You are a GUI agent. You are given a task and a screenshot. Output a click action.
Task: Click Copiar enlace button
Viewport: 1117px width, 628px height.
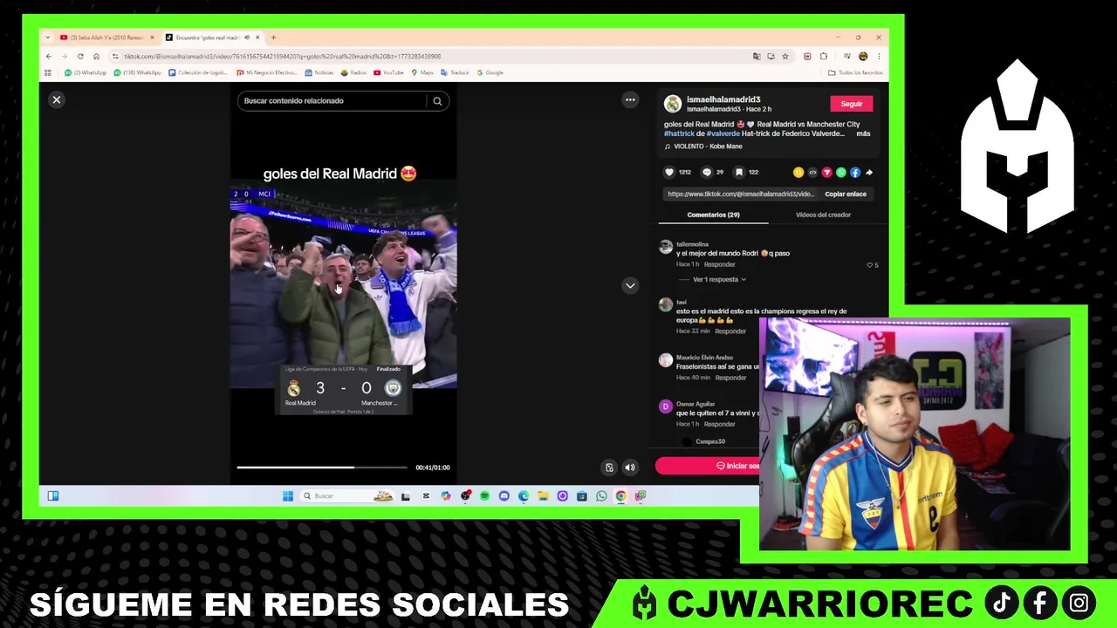pos(846,195)
